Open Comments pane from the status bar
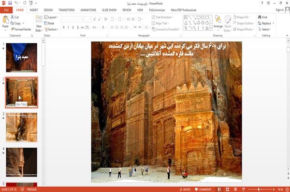The height and width of the screenshot is (192, 290). coord(203,190)
